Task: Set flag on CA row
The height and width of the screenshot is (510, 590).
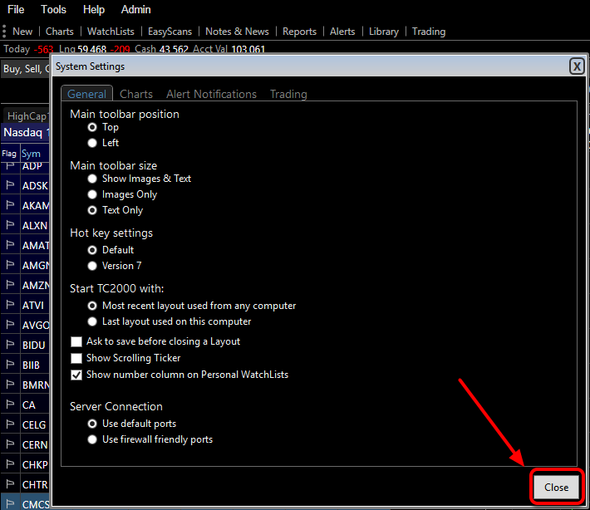Action: coord(10,405)
